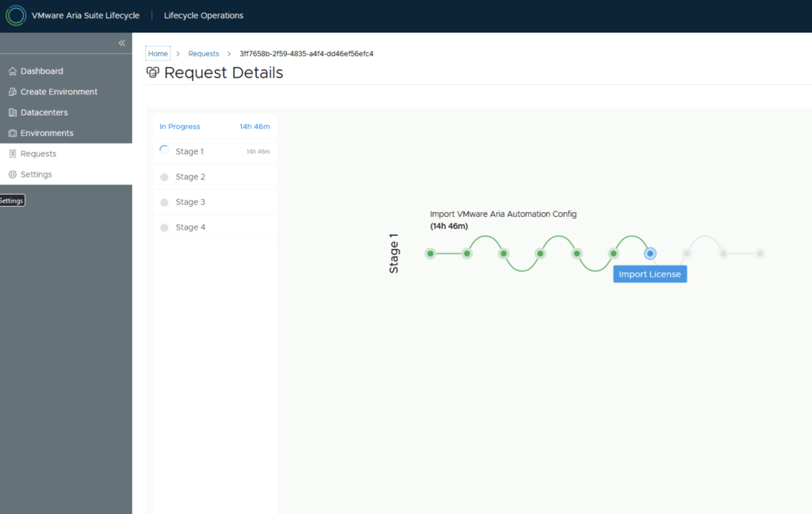
Task: Click the Import License tooltip label
Action: click(649, 274)
